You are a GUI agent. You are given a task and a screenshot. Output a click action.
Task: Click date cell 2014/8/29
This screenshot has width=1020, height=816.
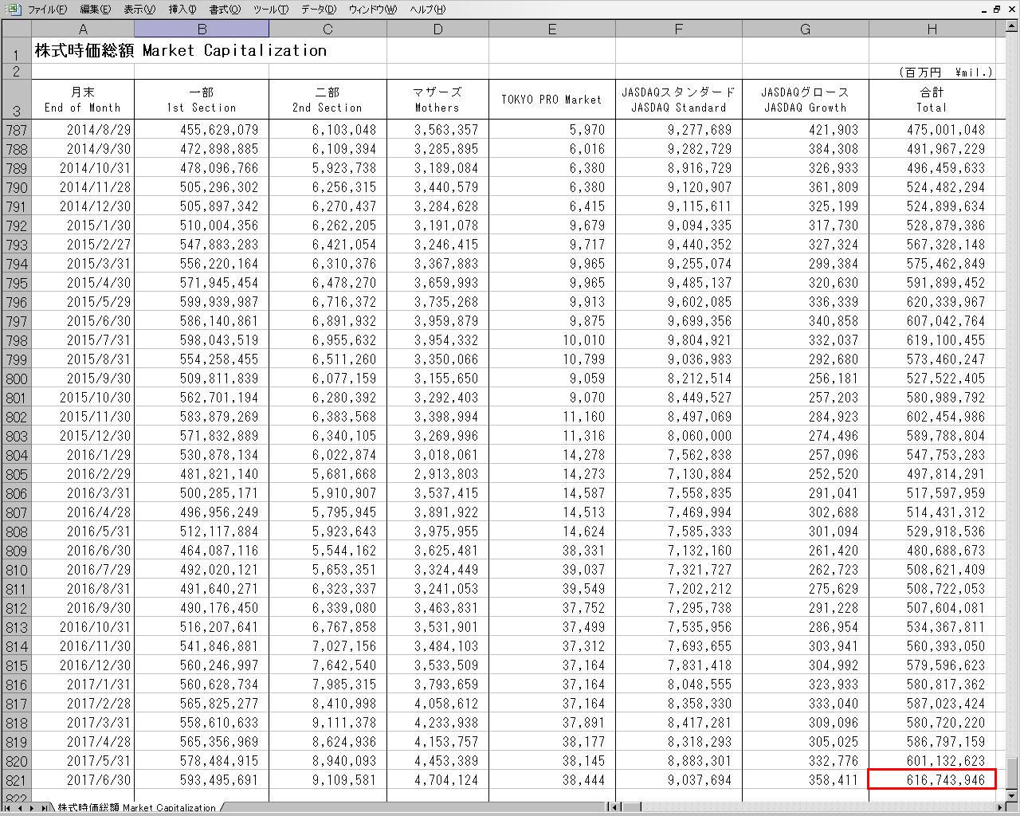pyautogui.click(x=83, y=130)
